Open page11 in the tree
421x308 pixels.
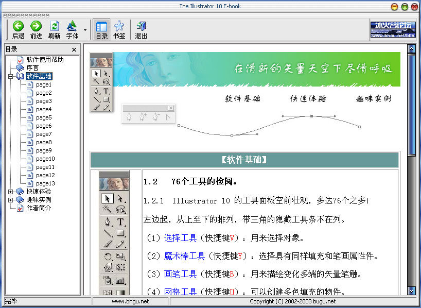point(45,167)
